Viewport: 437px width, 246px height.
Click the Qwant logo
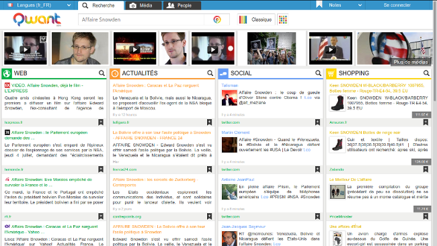click(x=37, y=19)
